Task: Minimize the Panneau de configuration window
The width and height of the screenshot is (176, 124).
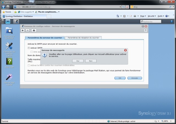Action: pos(143,26)
